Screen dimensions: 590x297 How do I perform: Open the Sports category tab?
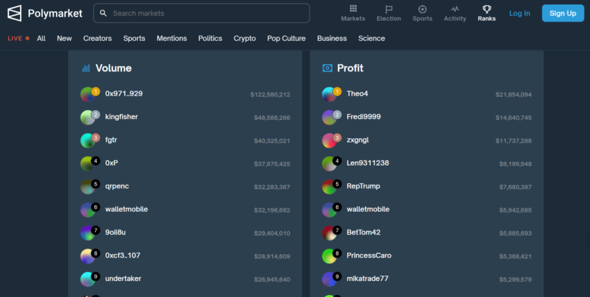click(135, 38)
